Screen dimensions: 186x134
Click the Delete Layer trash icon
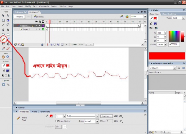click(x=42, y=45)
